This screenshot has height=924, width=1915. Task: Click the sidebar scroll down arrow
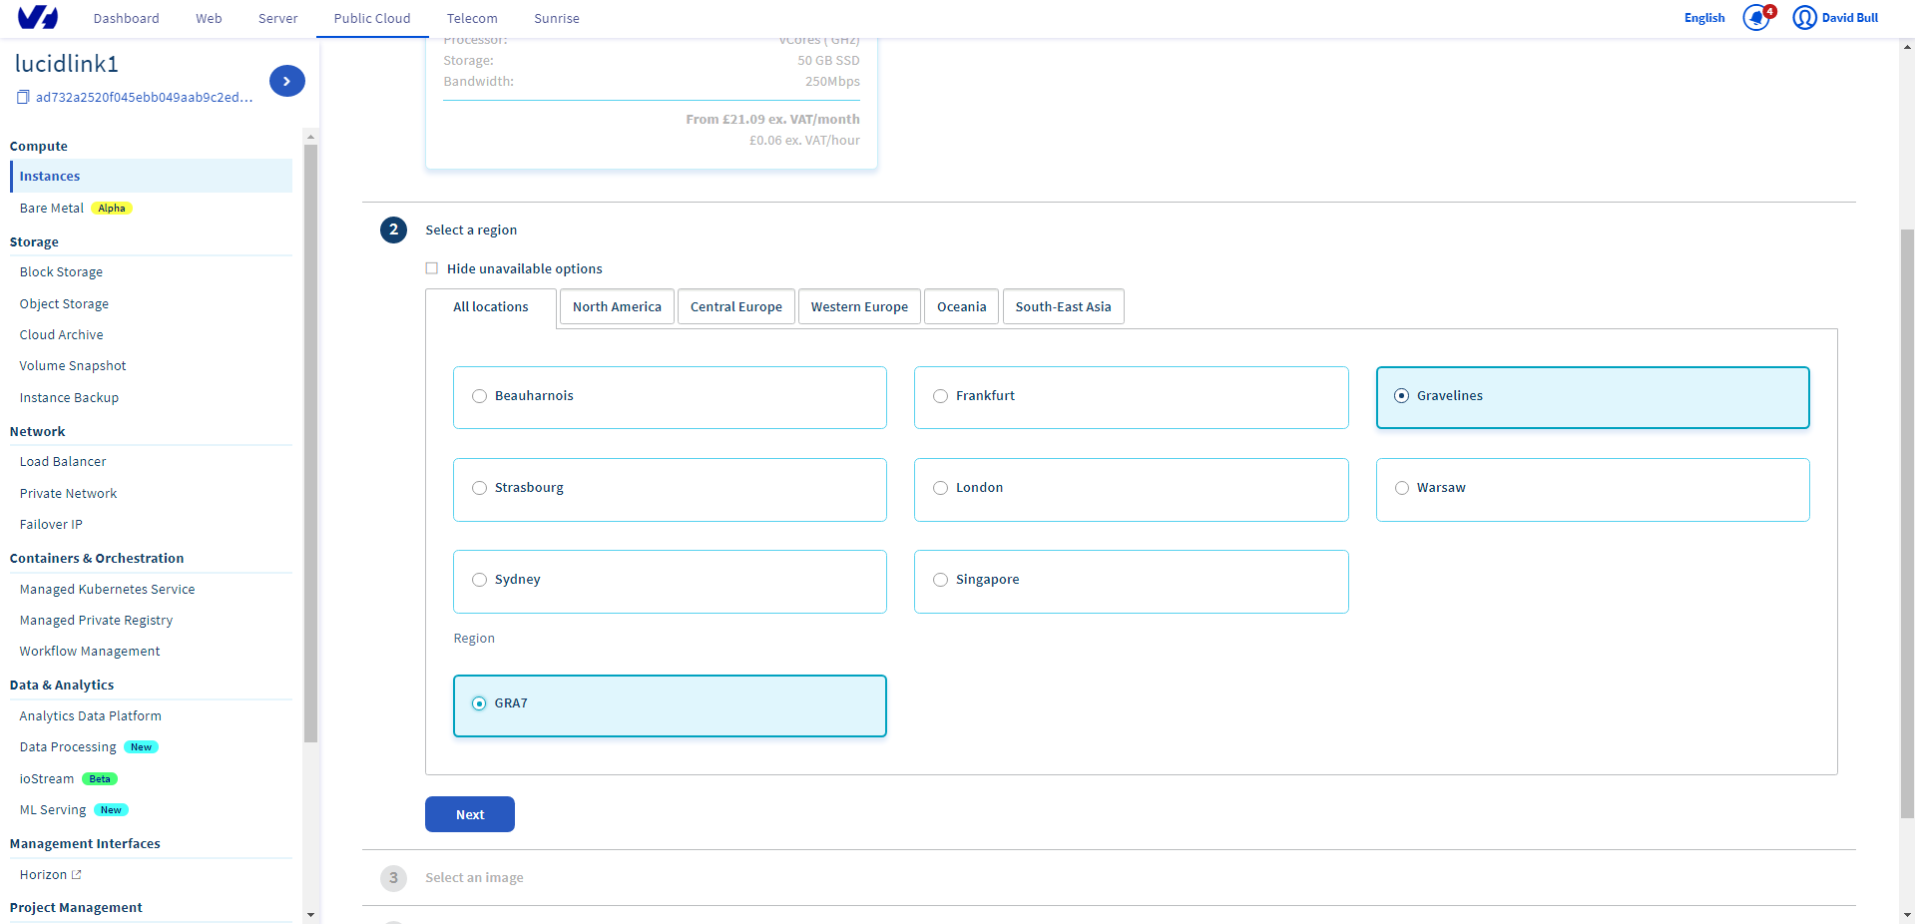(x=310, y=914)
